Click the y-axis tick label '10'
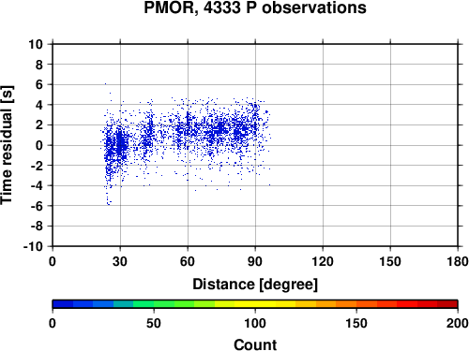Viewport: 469px width, 351px height. 36,44
